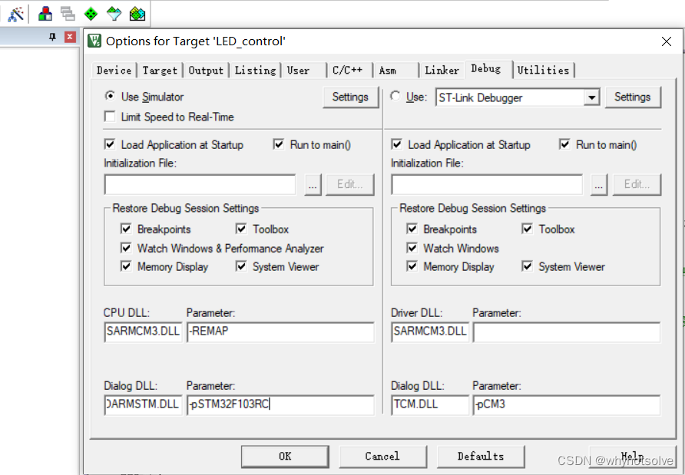Uncheck ST-Link side Breakpoints checkbox
Viewport: 685px width, 475px height.
412,229
